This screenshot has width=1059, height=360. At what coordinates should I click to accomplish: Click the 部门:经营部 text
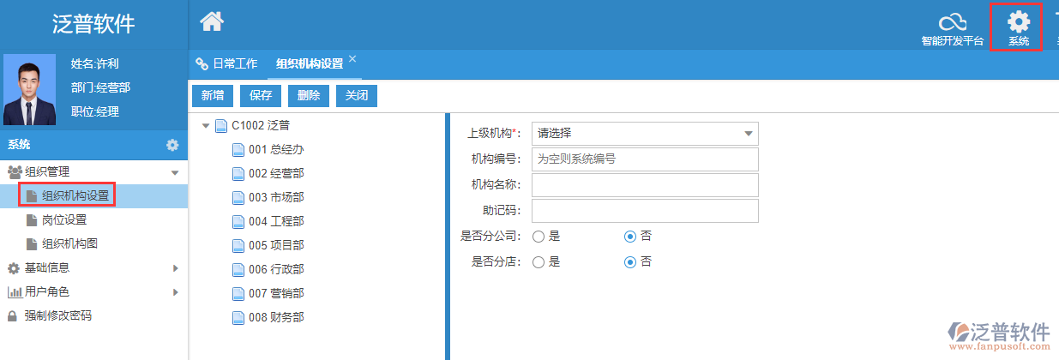coord(100,87)
